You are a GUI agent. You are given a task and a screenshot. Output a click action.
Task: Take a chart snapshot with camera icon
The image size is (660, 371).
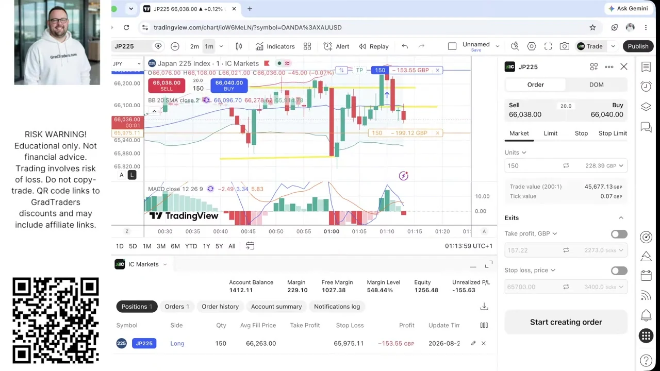(565, 46)
